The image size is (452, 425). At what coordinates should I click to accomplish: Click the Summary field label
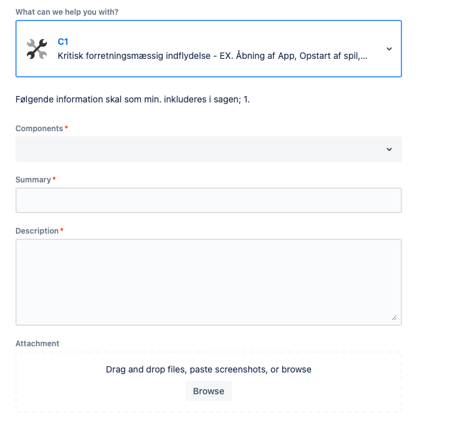[x=33, y=180]
